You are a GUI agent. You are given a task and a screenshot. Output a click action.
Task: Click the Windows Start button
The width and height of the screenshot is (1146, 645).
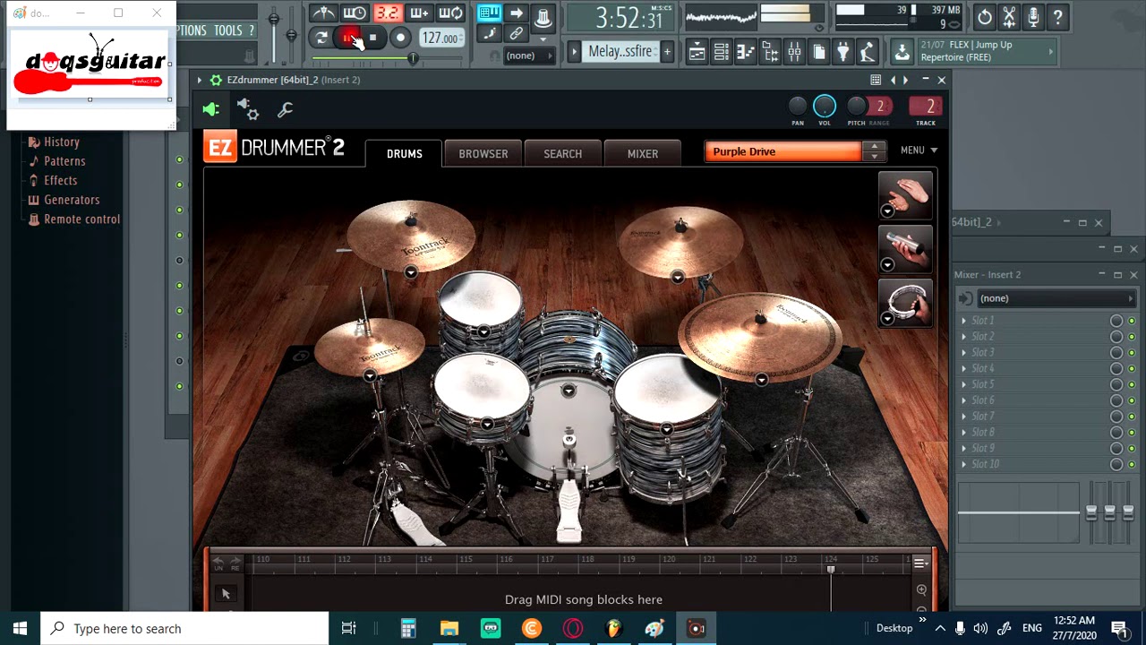[x=20, y=628]
